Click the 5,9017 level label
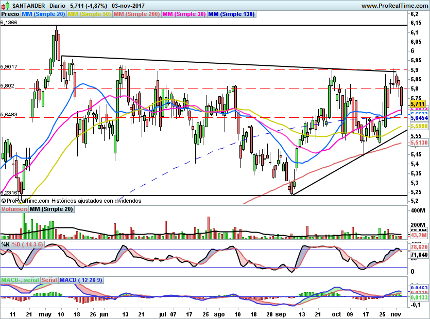The width and height of the screenshot is (430, 319). coord(9,66)
